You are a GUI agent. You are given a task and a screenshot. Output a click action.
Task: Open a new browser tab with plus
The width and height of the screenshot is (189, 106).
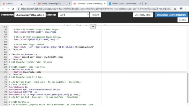(146, 4)
